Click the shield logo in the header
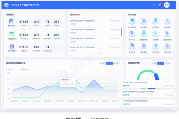This screenshot has height=119, width=179. click(6, 5)
